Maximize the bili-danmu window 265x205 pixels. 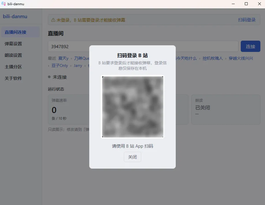(x=246, y=4)
